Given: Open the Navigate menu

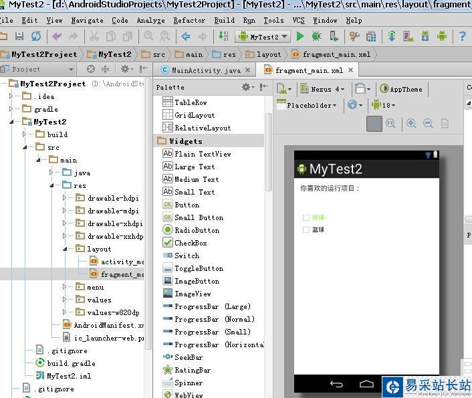Looking at the screenshot, I should [88, 20].
